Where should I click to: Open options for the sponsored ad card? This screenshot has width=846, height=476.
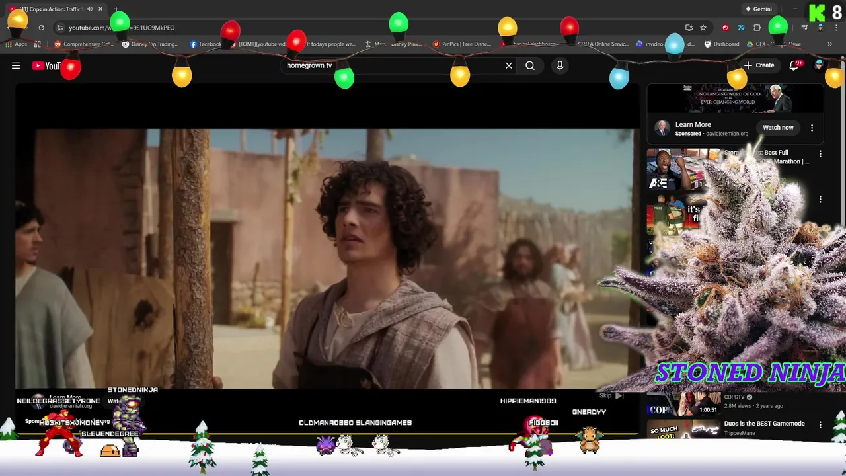812,128
